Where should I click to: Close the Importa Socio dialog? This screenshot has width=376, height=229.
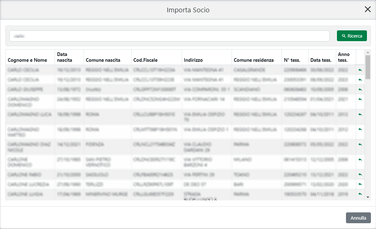click(x=368, y=9)
